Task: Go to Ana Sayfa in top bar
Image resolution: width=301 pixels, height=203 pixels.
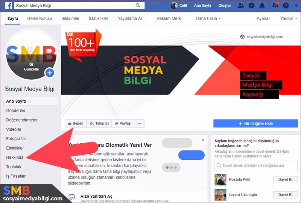Action: tap(202, 6)
